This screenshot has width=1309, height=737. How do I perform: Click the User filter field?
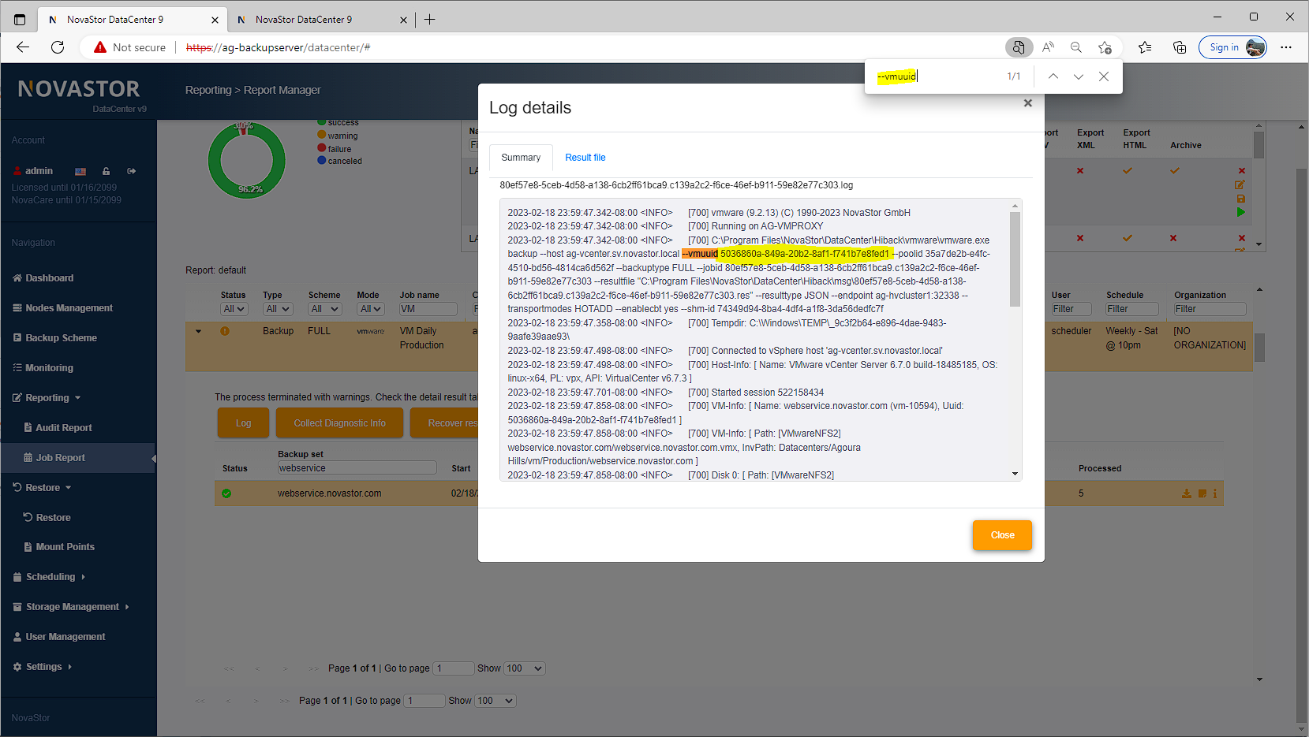click(x=1072, y=309)
